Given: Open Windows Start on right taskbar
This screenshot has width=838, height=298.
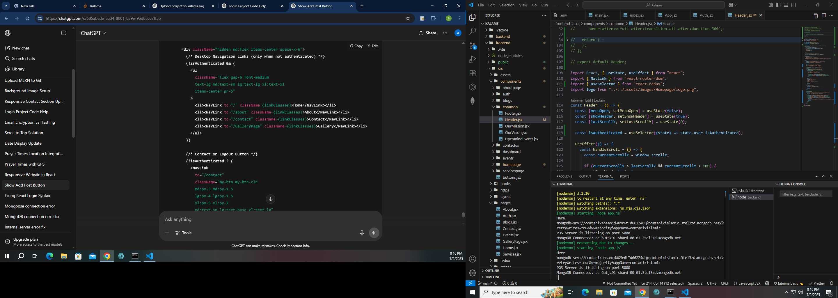Looking at the screenshot, I should [472, 292].
